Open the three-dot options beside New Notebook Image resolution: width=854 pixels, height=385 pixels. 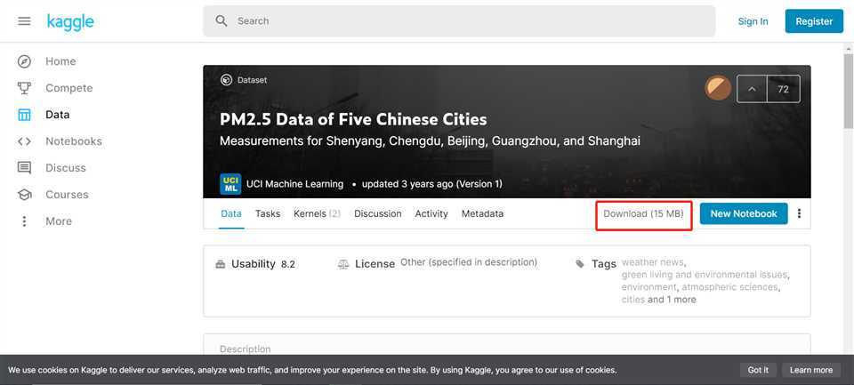799,213
